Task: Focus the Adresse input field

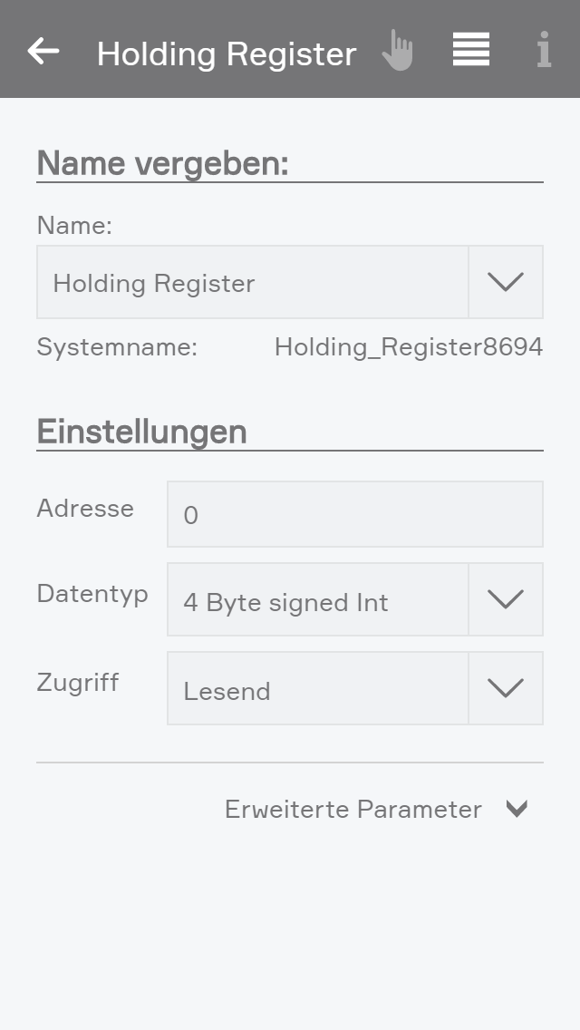Action: [x=354, y=514]
